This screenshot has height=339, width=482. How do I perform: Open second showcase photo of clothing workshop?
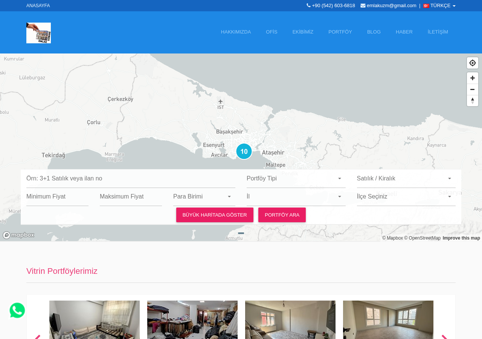[192, 320]
